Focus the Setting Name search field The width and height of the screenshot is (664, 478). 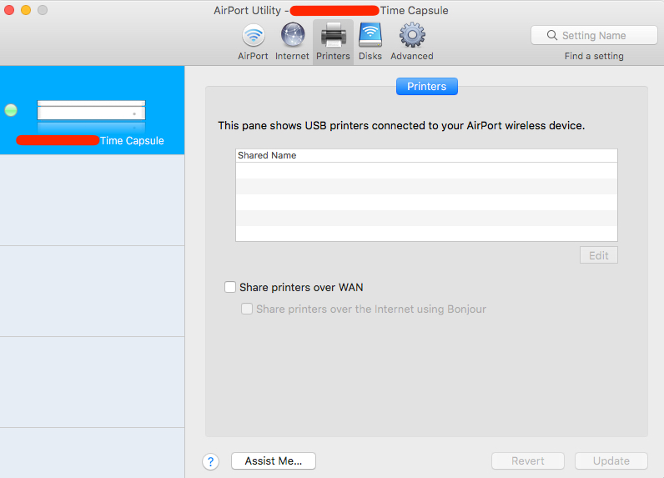(x=594, y=35)
